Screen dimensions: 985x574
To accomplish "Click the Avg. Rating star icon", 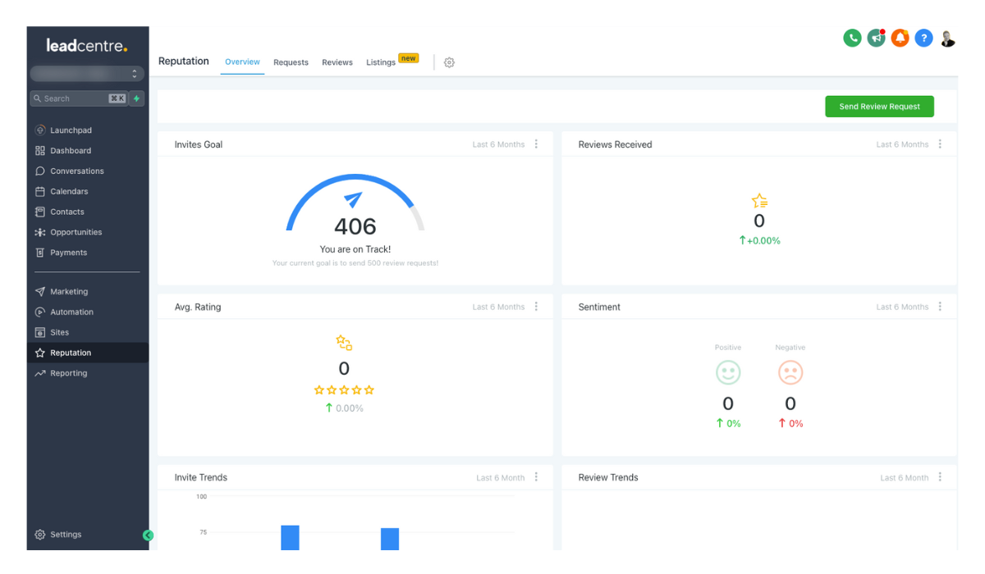I will tap(344, 343).
